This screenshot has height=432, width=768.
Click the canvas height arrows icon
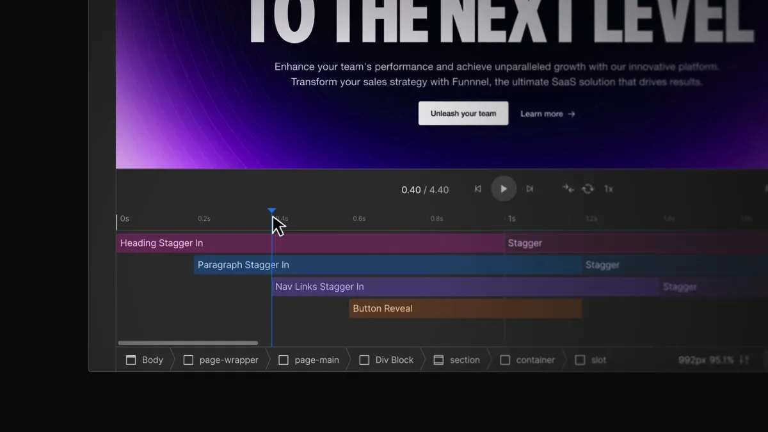coord(744,360)
